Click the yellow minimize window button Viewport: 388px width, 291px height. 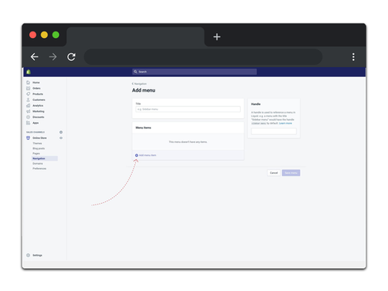(x=44, y=35)
